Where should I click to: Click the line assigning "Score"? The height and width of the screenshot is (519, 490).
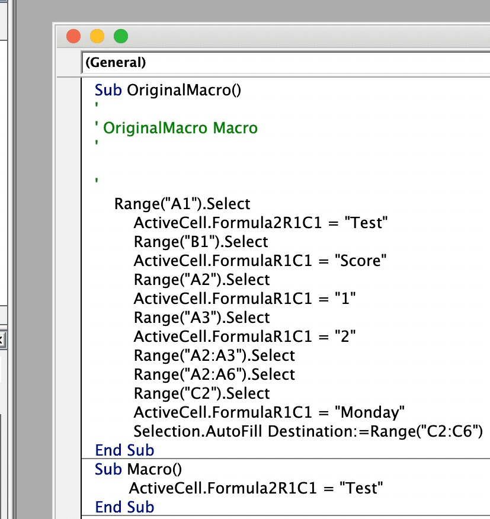[x=260, y=261]
